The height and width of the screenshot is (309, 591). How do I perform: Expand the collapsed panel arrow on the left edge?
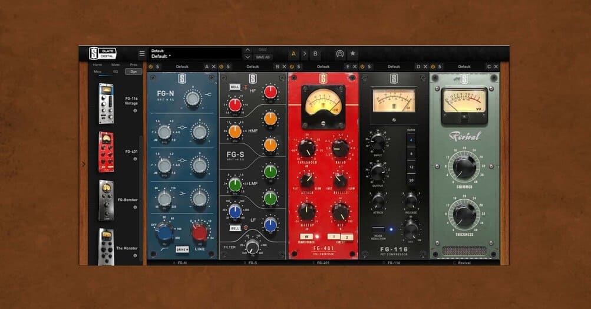pyautogui.click(x=82, y=165)
